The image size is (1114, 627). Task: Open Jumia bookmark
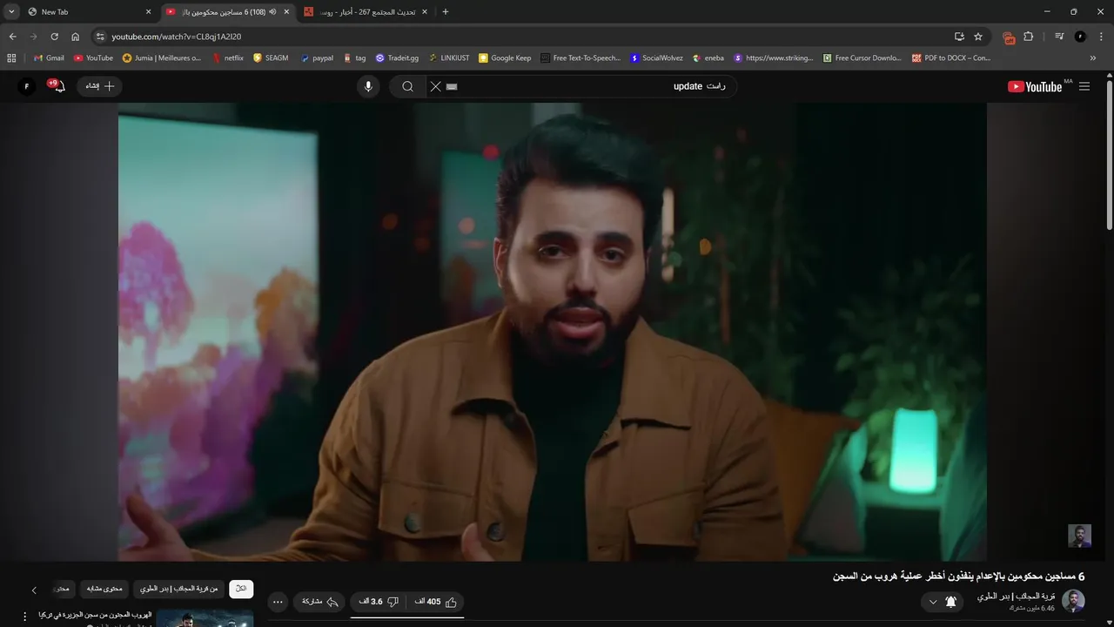[162, 58]
